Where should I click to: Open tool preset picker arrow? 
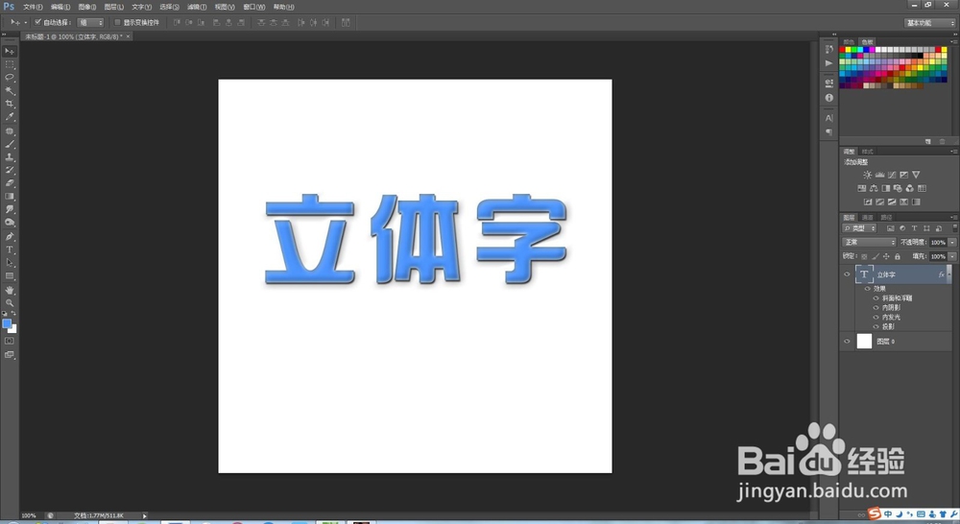click(x=26, y=23)
